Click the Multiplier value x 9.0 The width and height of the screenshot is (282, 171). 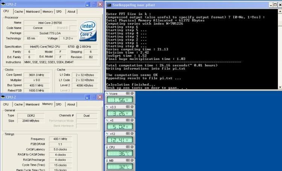pos(36,80)
